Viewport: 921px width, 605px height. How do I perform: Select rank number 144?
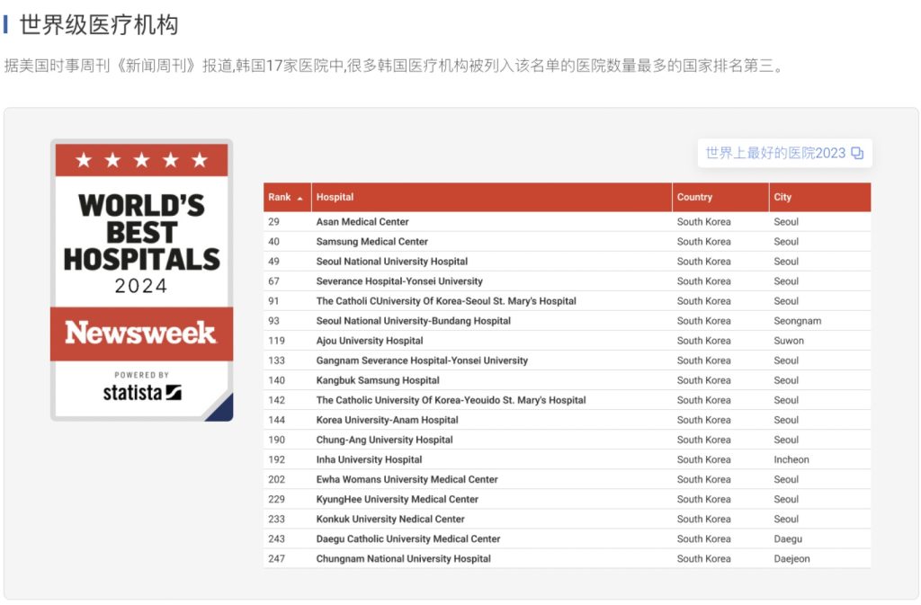click(277, 420)
